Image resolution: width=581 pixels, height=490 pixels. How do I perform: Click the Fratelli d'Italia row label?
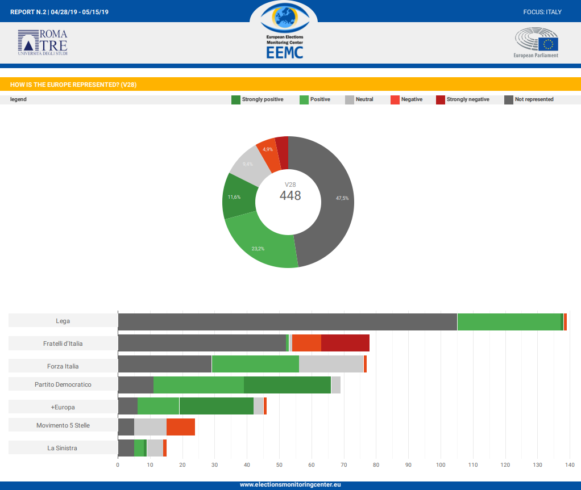(x=63, y=344)
